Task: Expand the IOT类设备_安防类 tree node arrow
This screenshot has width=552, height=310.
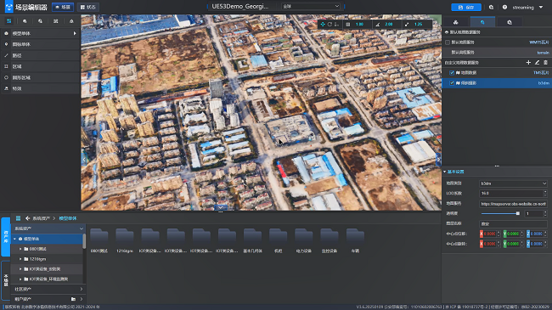Action: [20, 269]
